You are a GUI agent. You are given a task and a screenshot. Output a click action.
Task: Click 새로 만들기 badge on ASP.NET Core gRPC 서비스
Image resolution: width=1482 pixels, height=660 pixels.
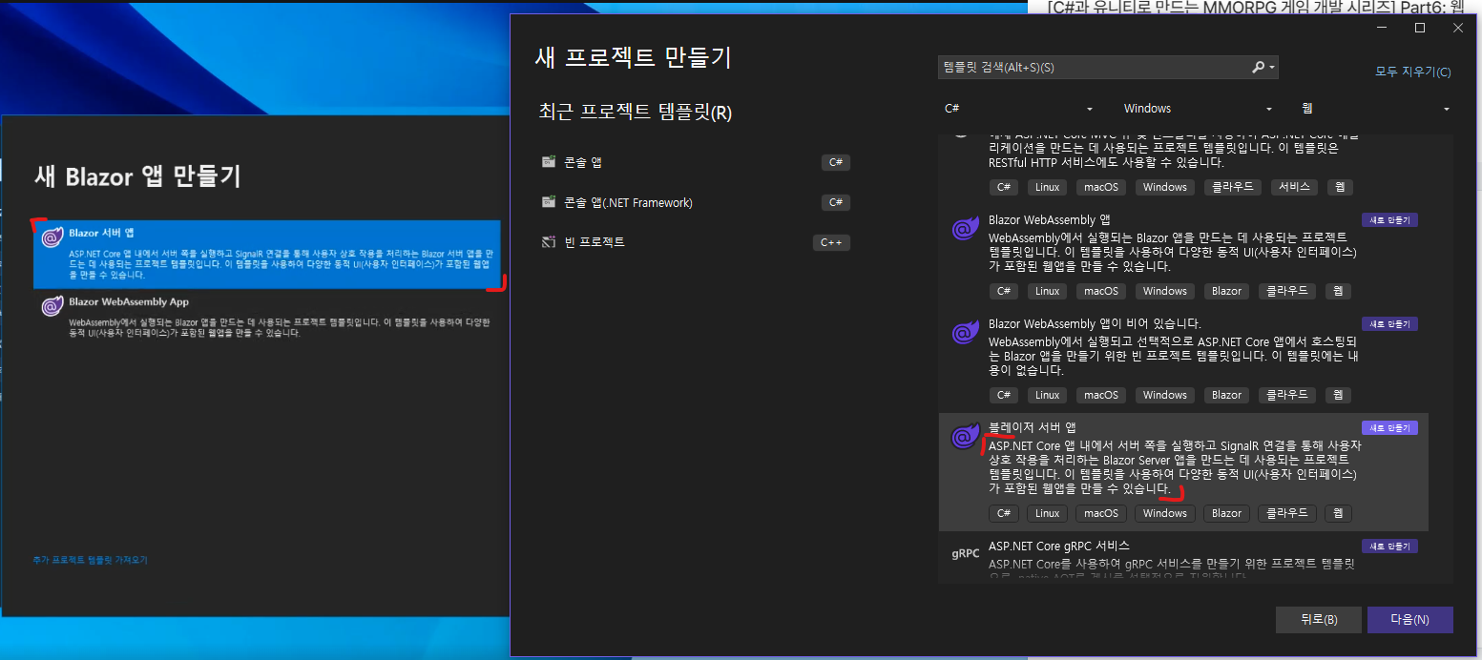(x=1389, y=547)
